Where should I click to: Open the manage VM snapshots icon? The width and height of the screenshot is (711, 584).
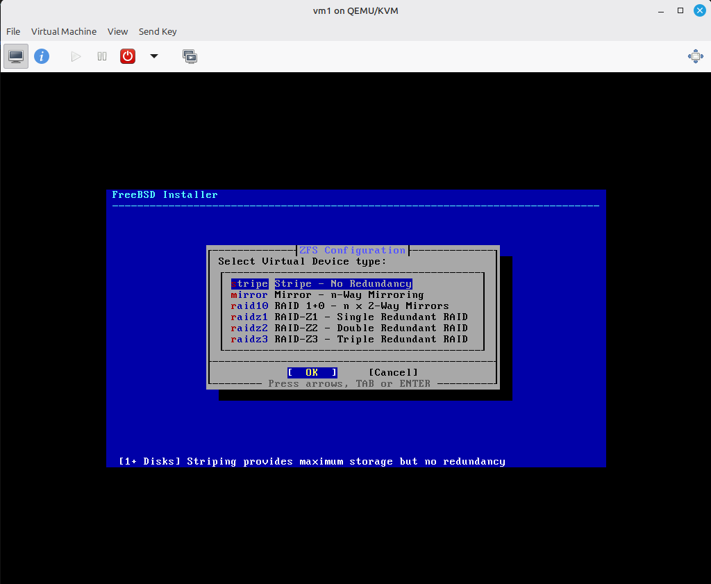tap(190, 56)
